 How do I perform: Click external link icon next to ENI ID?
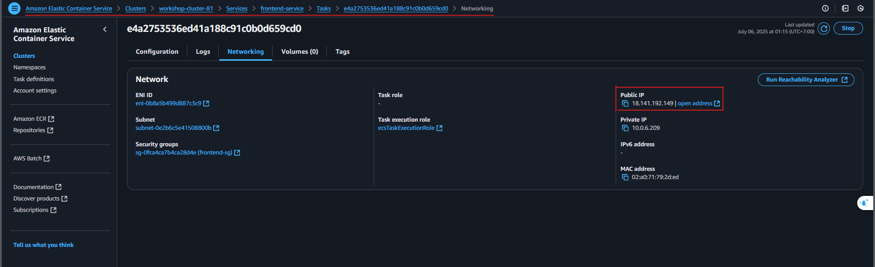[x=206, y=103]
